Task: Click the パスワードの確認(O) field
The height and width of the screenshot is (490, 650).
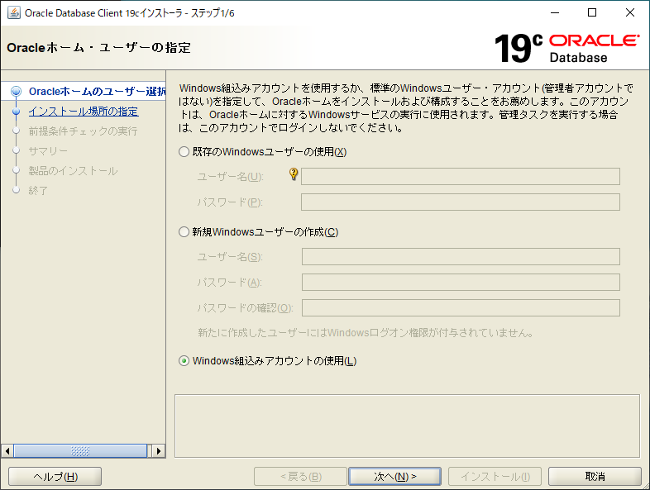Action: [x=461, y=307]
